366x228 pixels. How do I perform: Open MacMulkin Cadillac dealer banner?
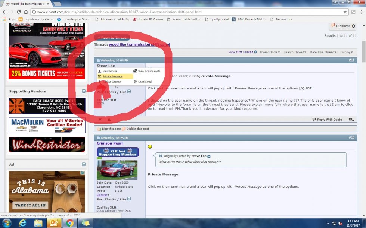(x=47, y=125)
